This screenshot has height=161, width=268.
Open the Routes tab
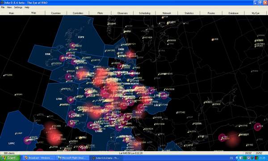coord(211,13)
